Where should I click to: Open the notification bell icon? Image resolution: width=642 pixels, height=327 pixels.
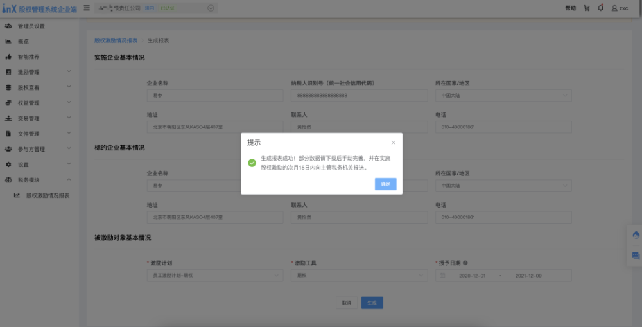601,8
